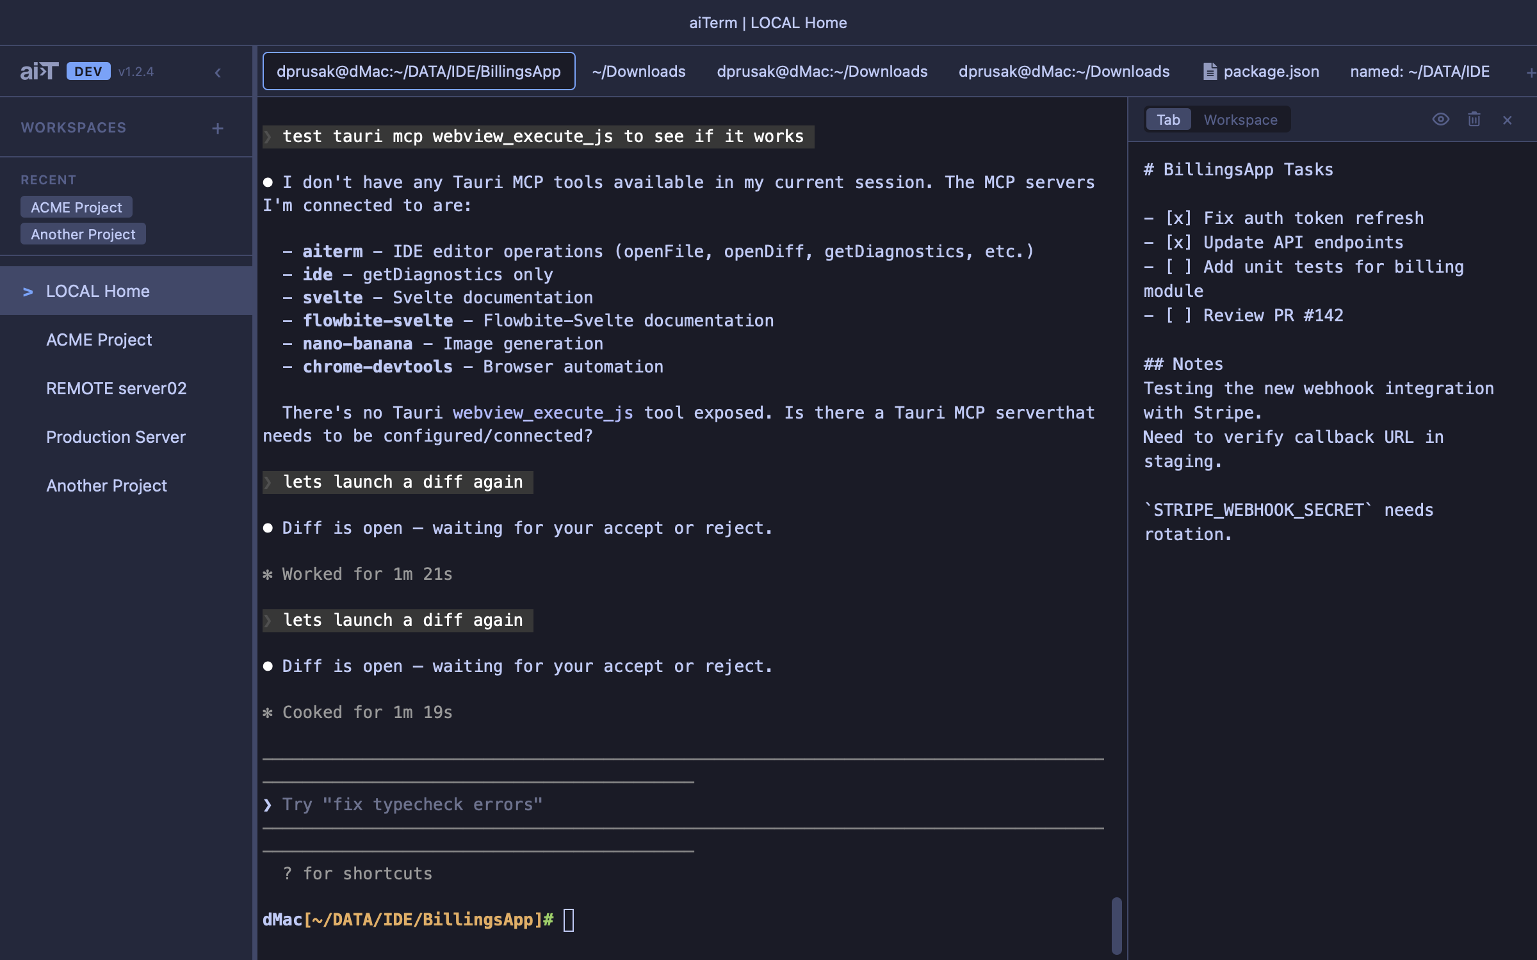Toggle notes preview eye icon
This screenshot has height=960, width=1537.
pos(1440,120)
